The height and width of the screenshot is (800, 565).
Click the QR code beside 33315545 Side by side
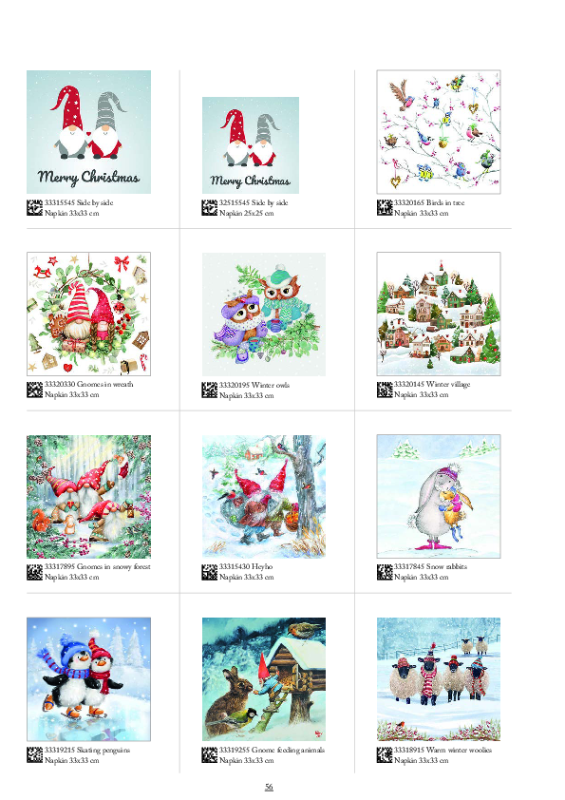coord(35,208)
